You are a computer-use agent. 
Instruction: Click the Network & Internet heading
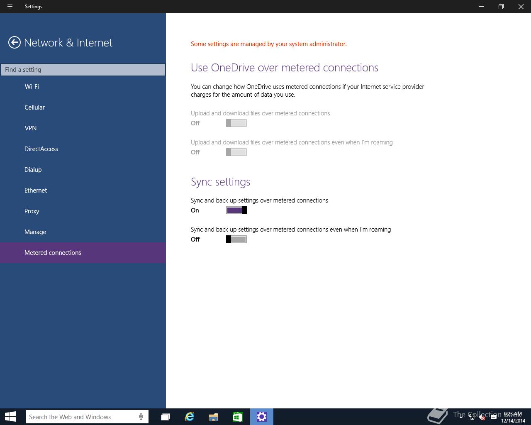coord(68,43)
